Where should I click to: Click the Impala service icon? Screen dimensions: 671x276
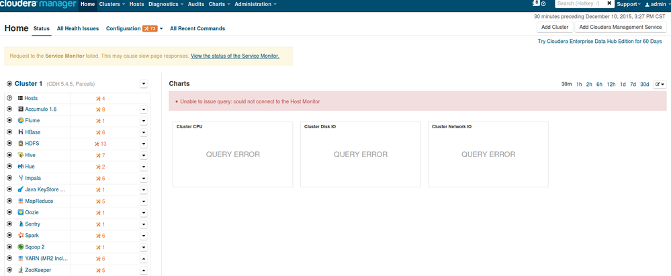pos(21,178)
